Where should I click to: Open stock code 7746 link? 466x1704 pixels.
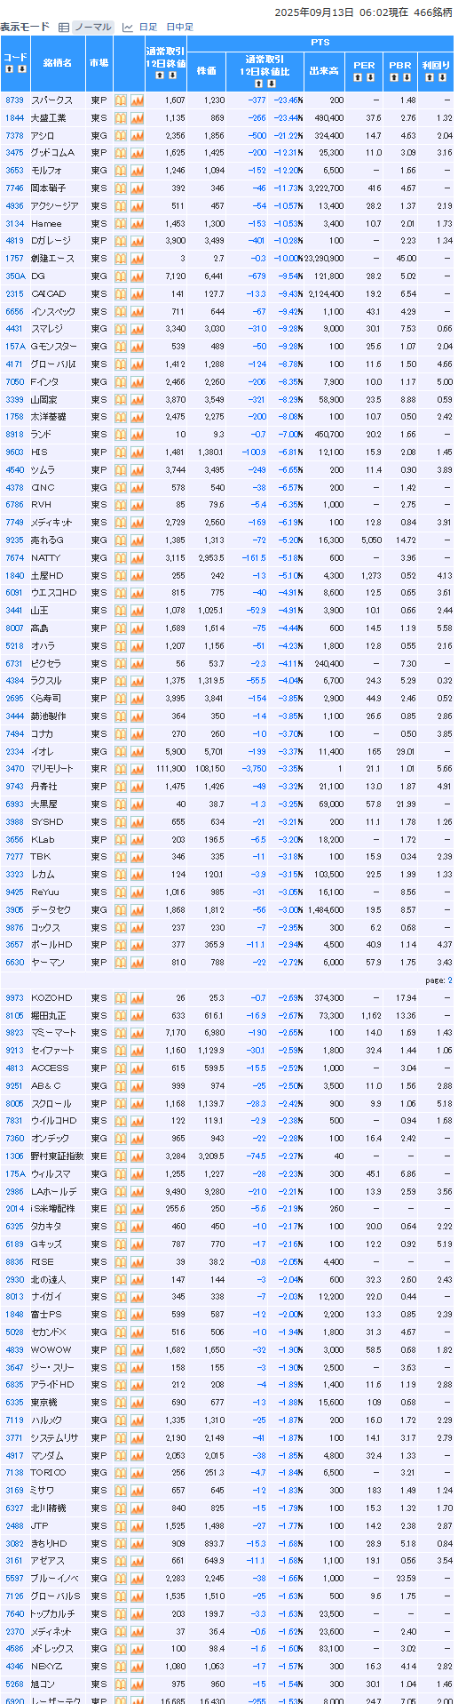click(14, 188)
